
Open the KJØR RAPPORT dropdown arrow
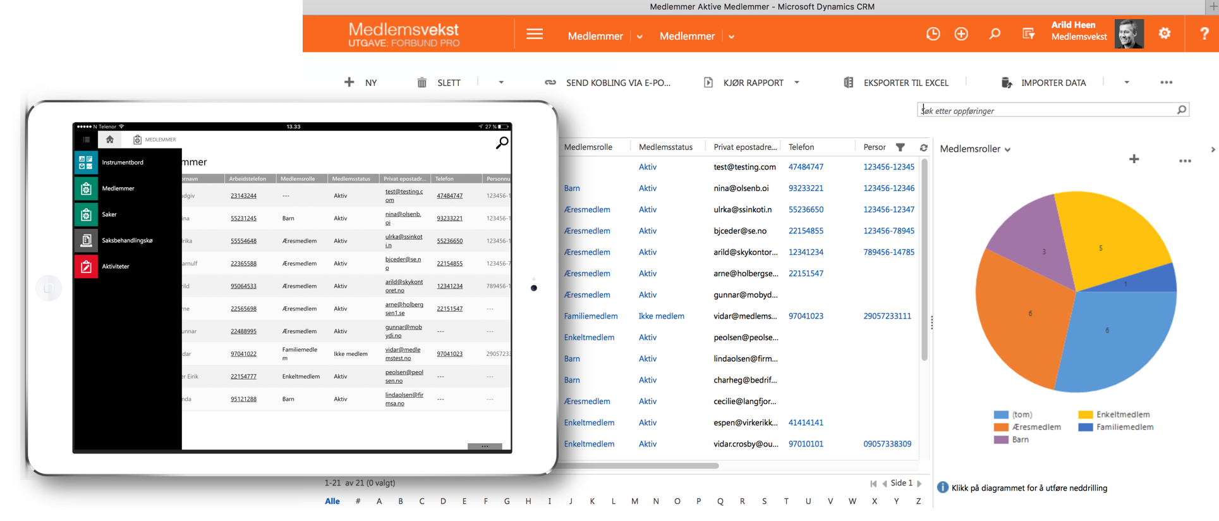[796, 82]
